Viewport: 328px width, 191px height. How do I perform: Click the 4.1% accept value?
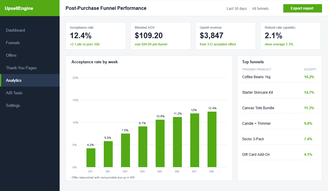(308, 154)
